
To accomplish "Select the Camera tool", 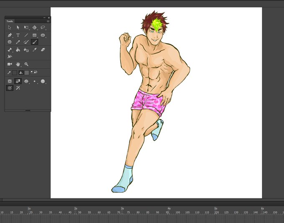I will (x=10, y=64).
